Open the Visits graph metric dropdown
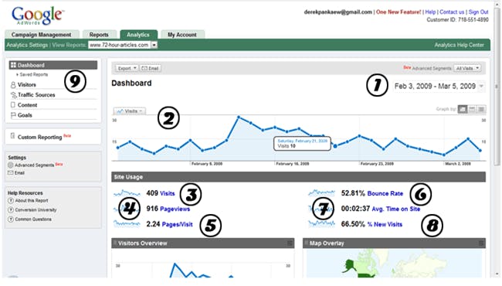Screen dimensions: 502x286 point(129,111)
